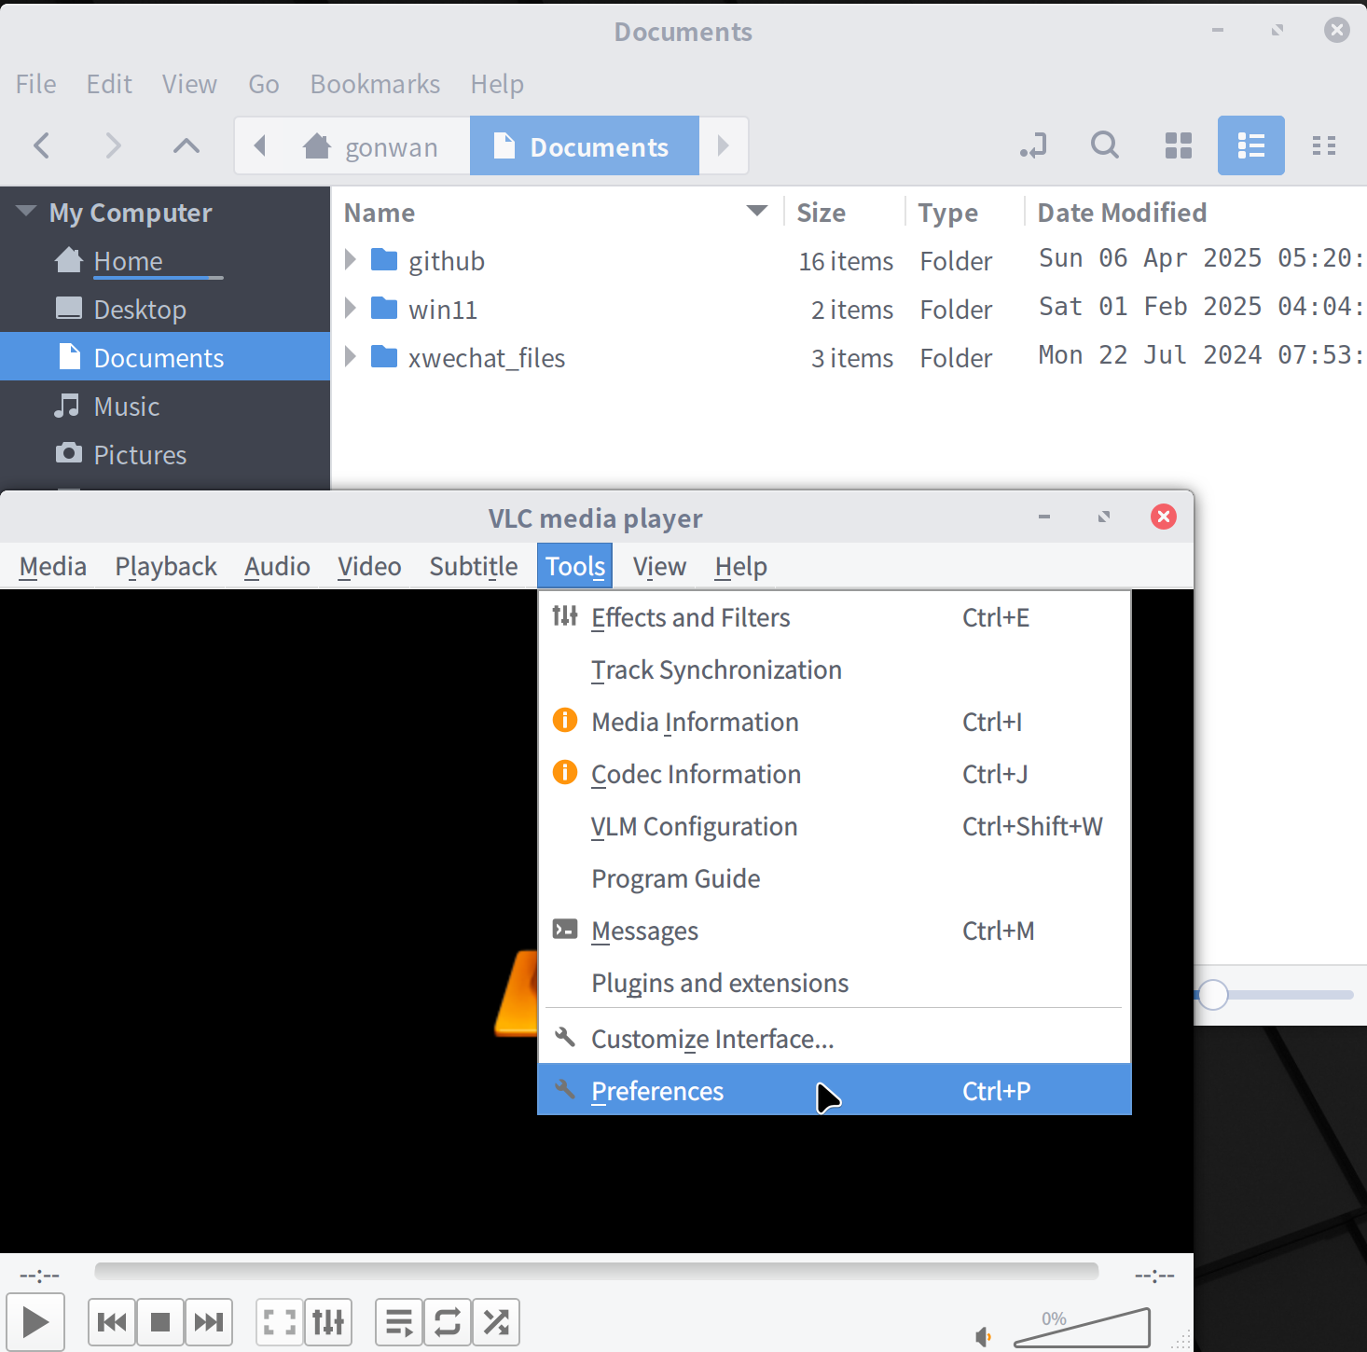Image resolution: width=1367 pixels, height=1352 pixels.
Task: Go forward in file manager
Action: pos(113,145)
